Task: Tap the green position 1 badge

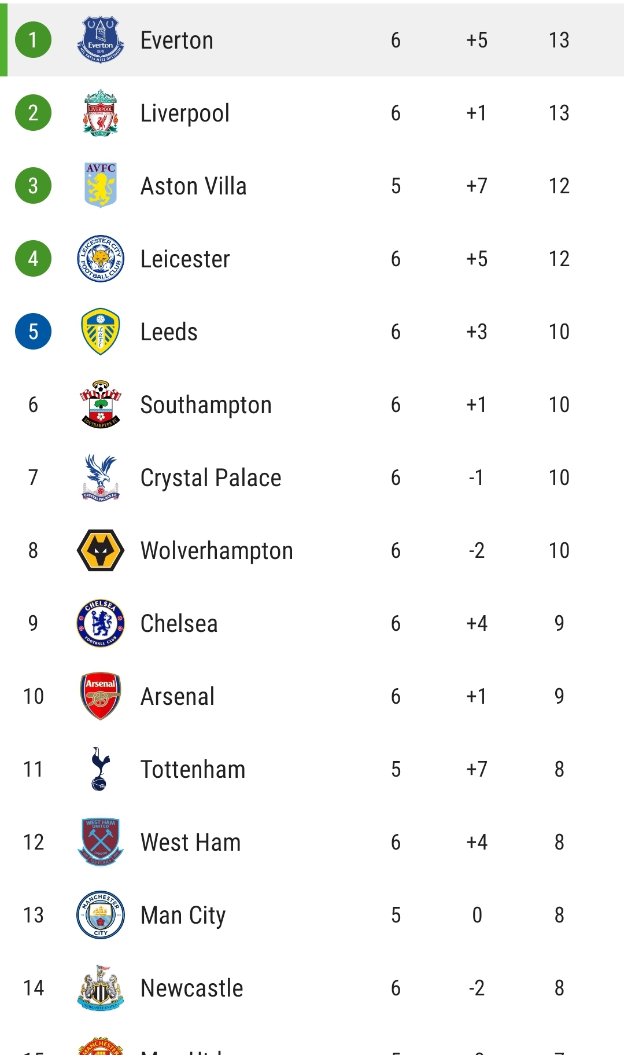Action: click(x=33, y=40)
